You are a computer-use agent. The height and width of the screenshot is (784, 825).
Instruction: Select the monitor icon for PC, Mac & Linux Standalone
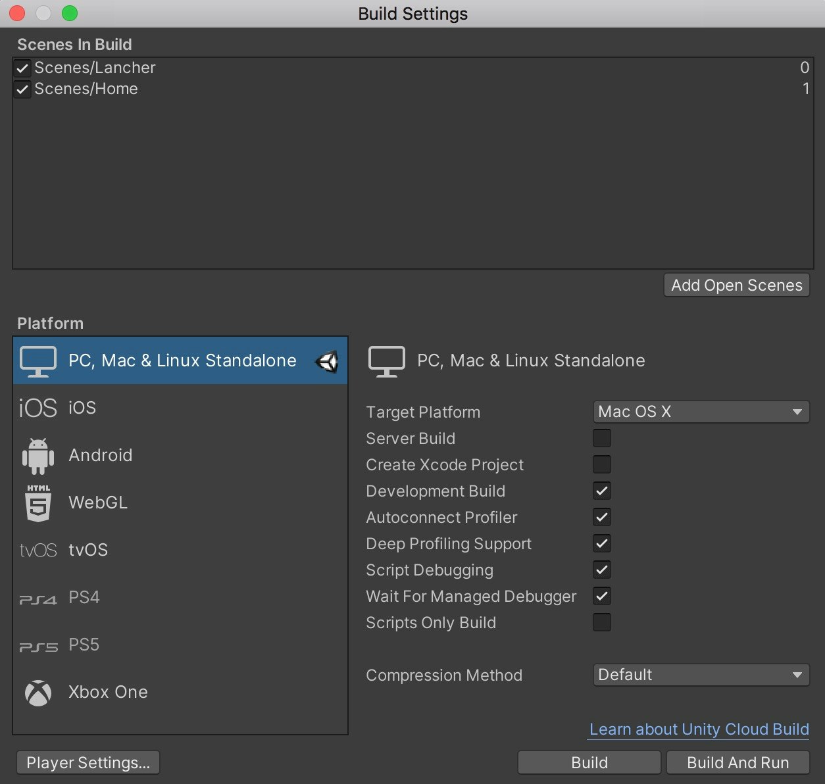[38, 361]
